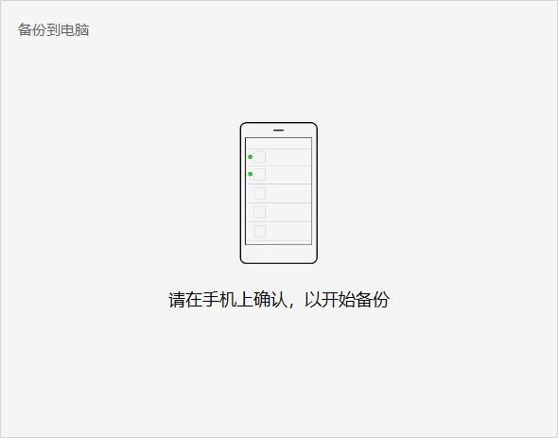Click the second green checkmark in phone illustration
The width and height of the screenshot is (558, 438).
pos(251,174)
